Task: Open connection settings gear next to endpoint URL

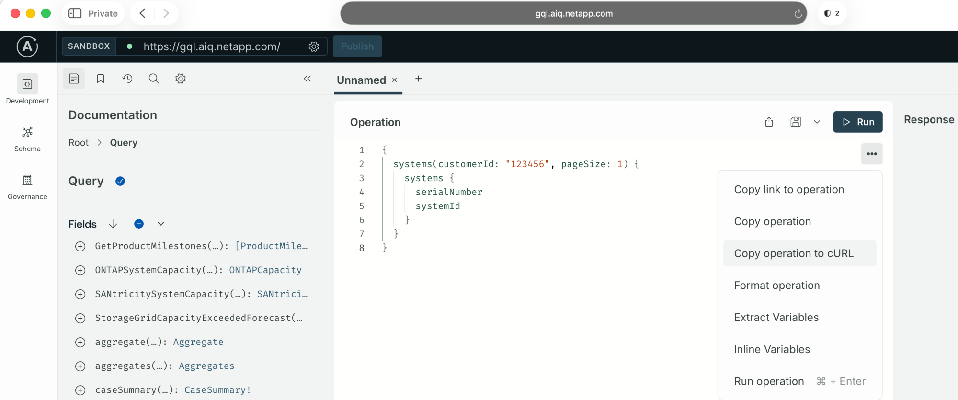Action: [314, 46]
